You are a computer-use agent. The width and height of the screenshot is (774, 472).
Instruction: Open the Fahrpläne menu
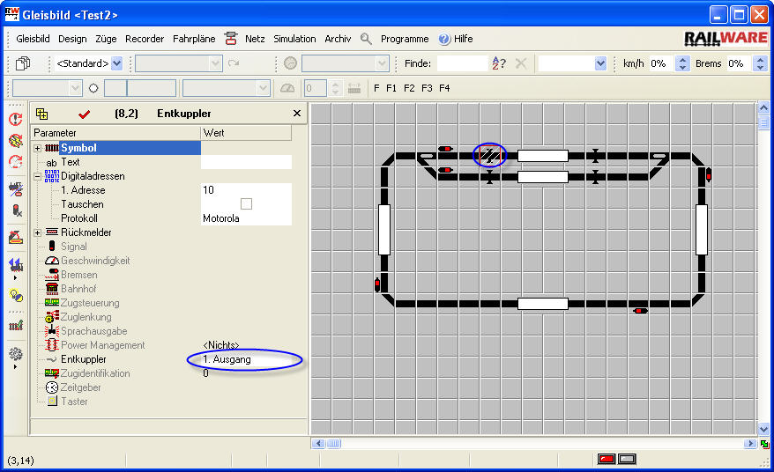[194, 39]
